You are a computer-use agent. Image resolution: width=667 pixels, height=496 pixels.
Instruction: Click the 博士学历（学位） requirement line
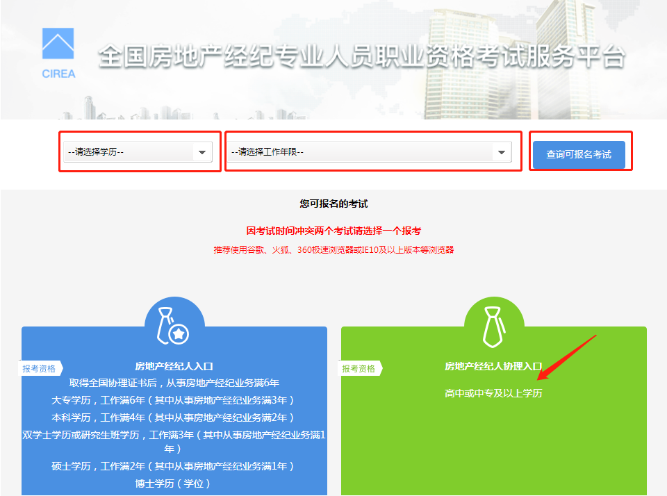tap(174, 483)
